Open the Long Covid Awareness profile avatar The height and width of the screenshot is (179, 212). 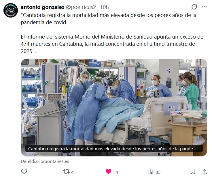(11, 10)
